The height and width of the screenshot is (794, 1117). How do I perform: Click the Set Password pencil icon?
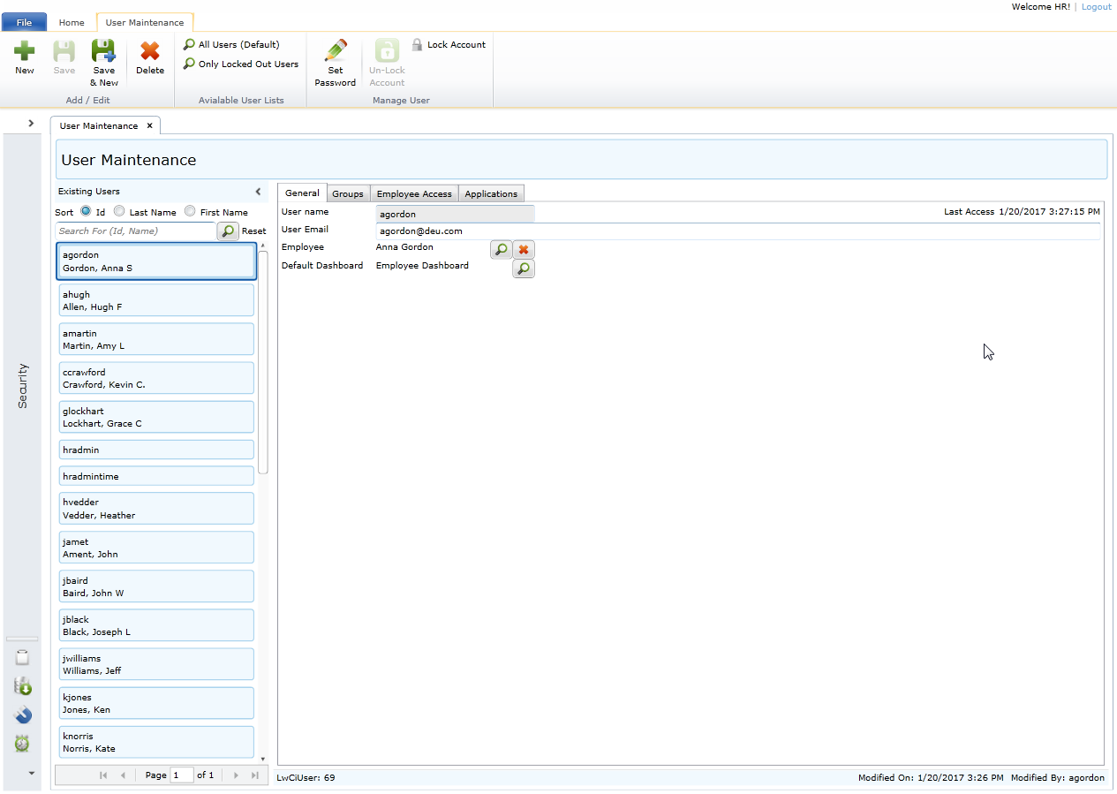coord(336,51)
